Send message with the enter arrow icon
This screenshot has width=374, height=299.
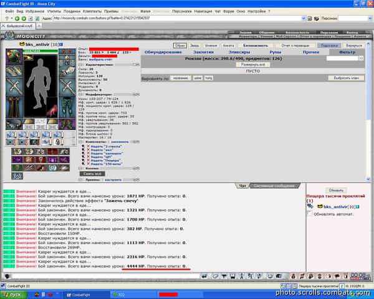click(x=204, y=276)
